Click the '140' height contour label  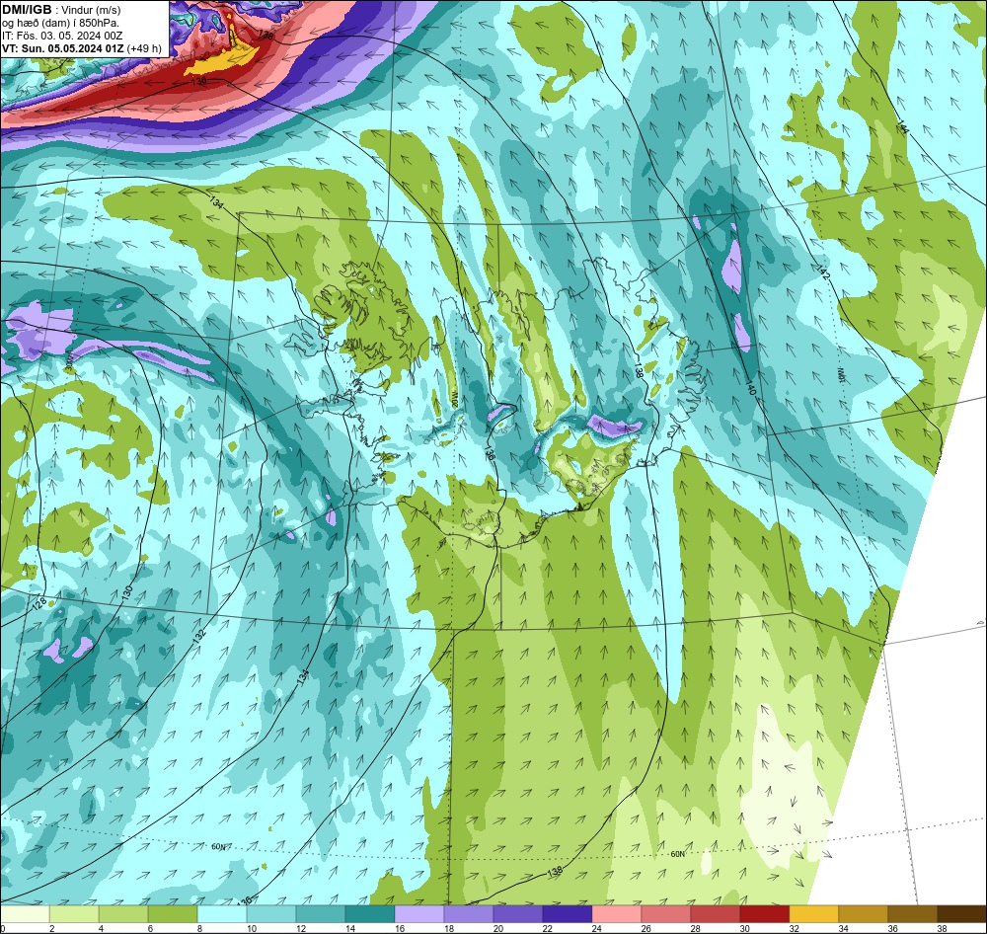[x=750, y=387]
